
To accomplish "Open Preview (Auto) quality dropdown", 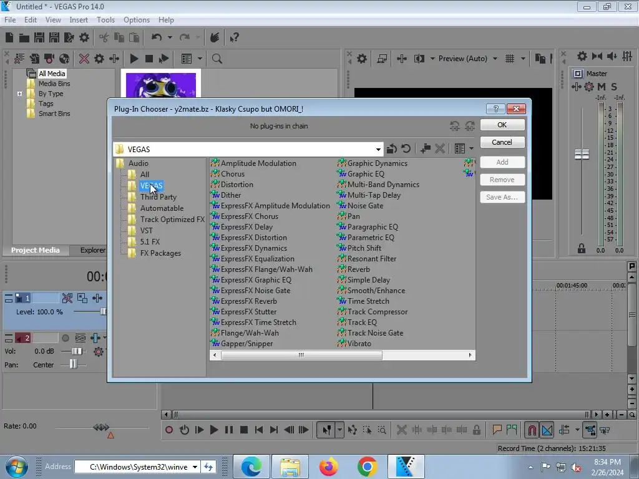I will [x=495, y=59].
